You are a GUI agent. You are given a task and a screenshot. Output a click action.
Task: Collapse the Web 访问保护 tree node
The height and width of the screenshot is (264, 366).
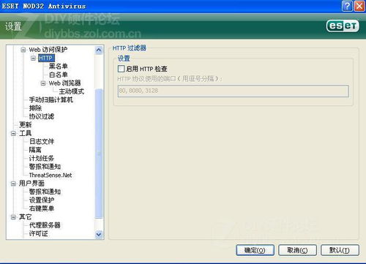tap(23, 50)
